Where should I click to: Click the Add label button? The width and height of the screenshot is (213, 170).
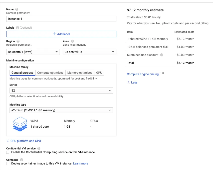[61, 34]
